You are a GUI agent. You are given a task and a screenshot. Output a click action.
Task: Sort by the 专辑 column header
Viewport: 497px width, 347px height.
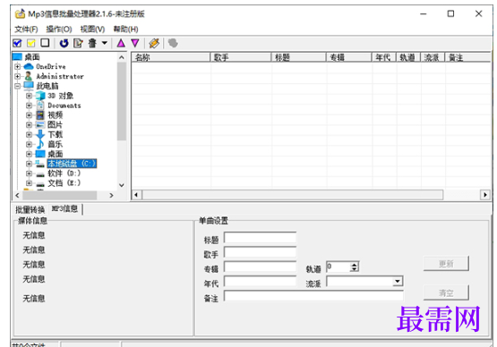(349, 57)
